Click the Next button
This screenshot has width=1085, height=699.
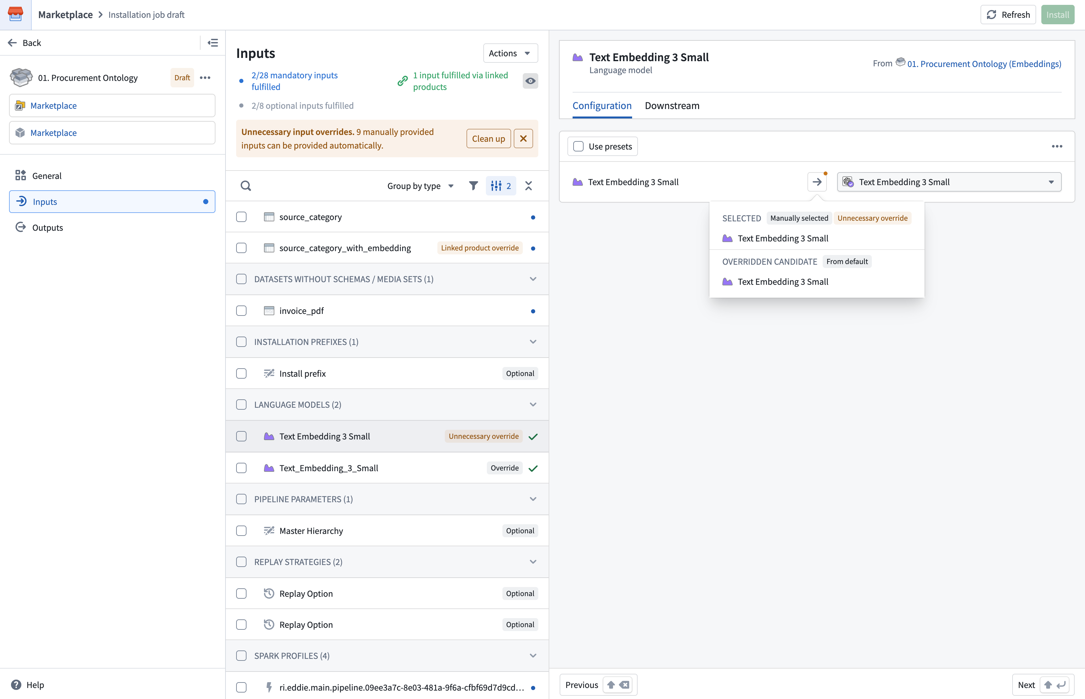tap(1043, 684)
